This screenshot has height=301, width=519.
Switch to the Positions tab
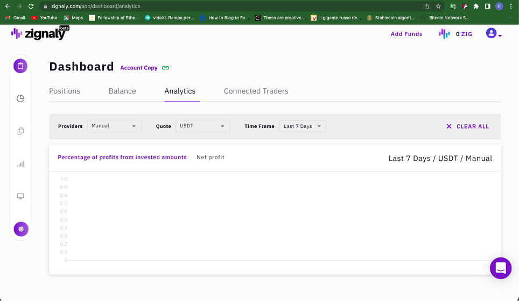pyautogui.click(x=65, y=91)
